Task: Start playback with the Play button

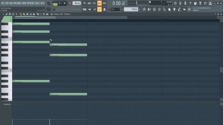Action: point(60,3)
